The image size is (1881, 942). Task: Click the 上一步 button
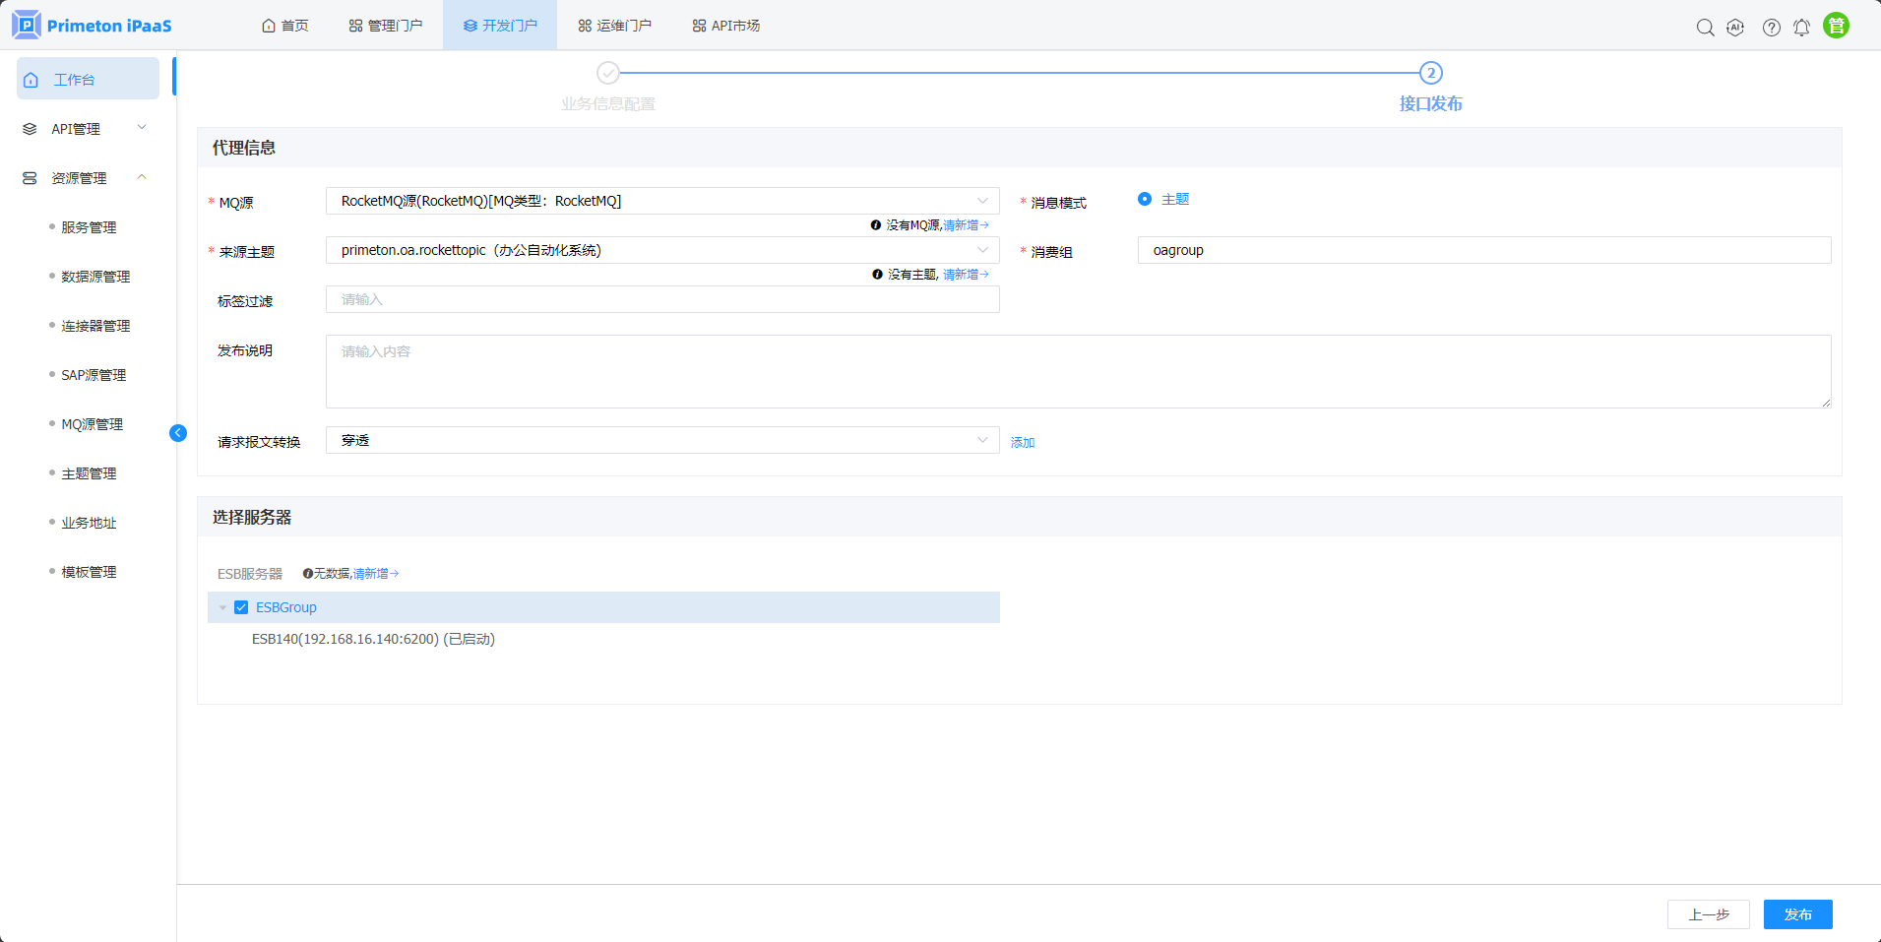tap(1708, 914)
